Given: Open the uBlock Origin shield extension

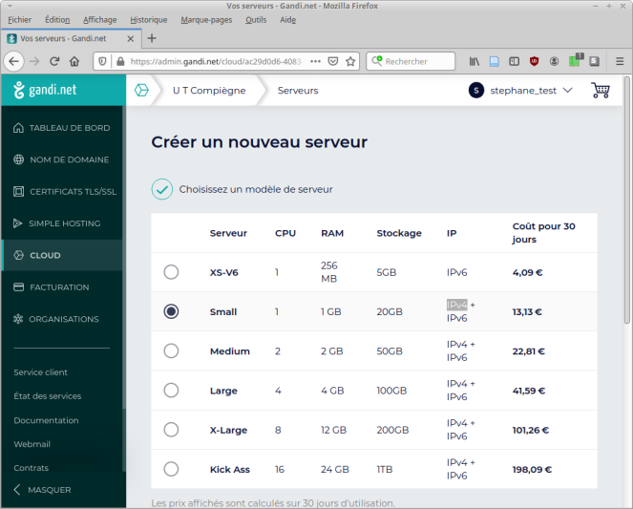Looking at the screenshot, I should [534, 61].
